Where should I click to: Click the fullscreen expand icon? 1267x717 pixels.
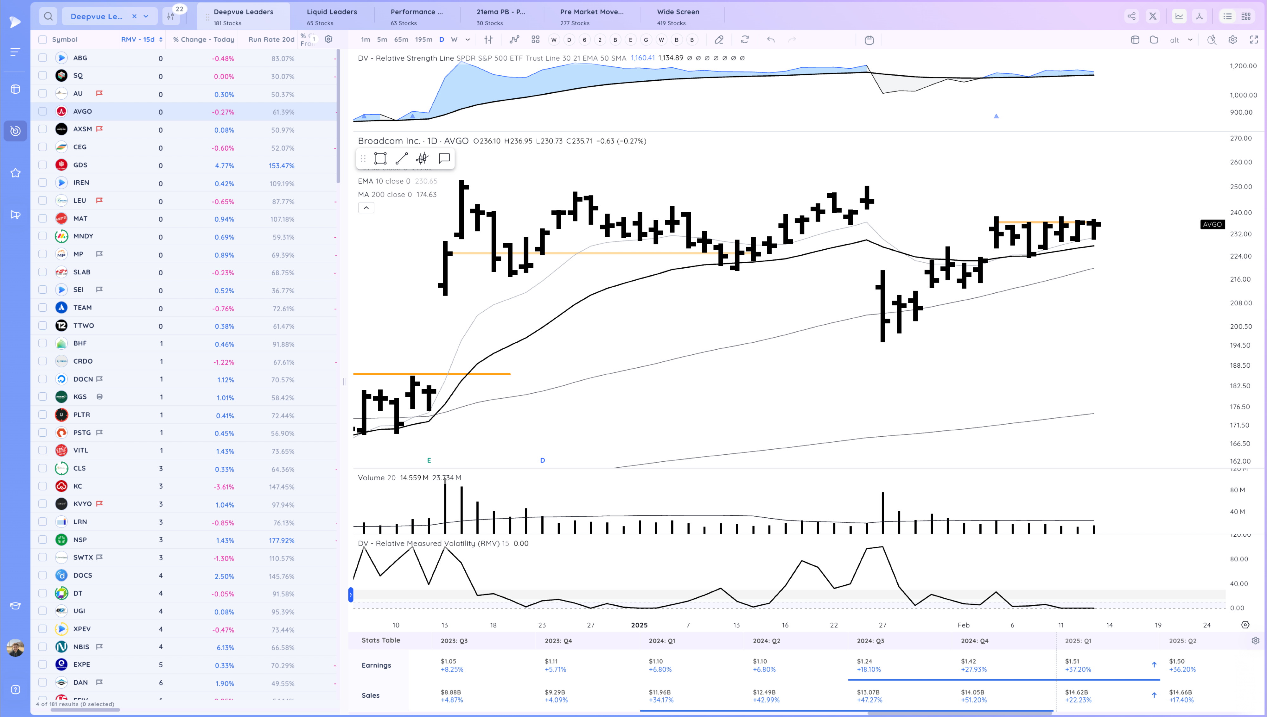coord(1254,40)
